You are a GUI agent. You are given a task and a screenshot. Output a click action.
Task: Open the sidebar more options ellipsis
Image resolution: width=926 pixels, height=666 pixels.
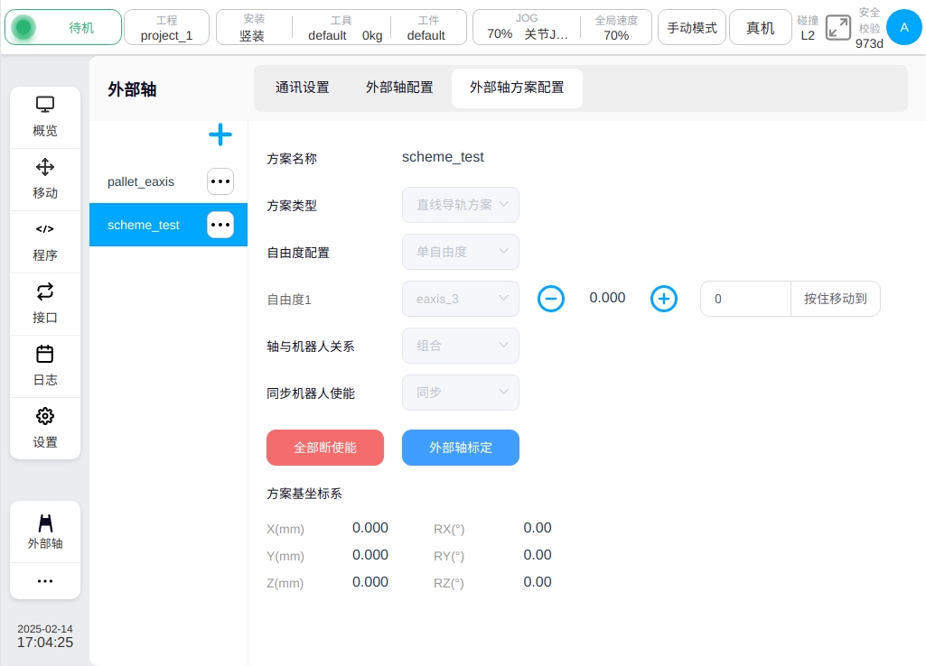45,581
